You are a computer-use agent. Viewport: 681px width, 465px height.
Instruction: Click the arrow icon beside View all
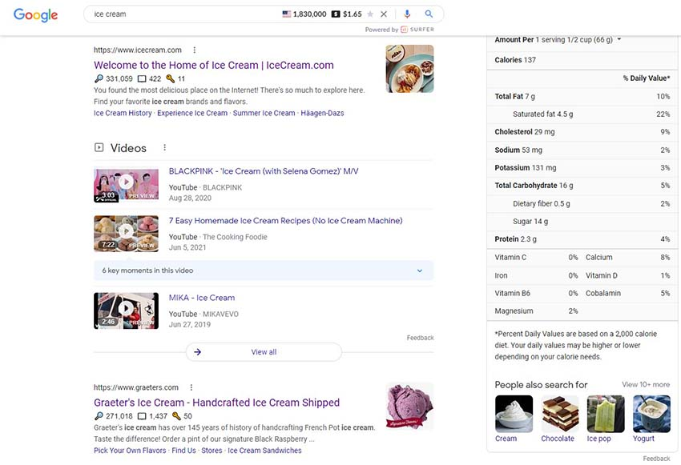(198, 352)
